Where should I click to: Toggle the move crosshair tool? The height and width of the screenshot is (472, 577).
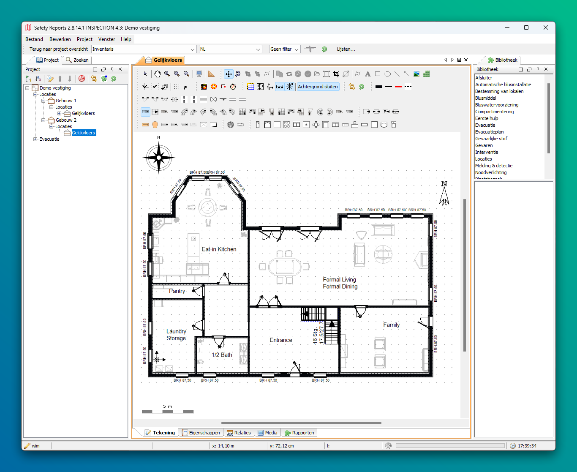229,74
